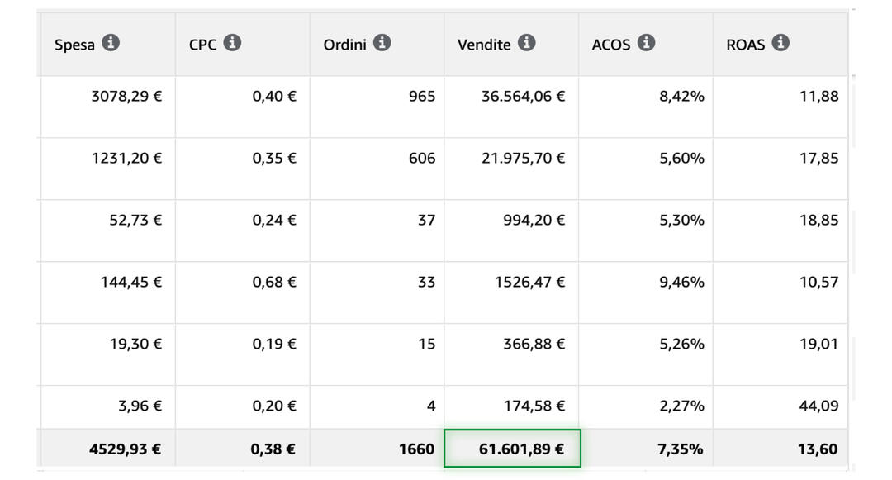Screen dimensions: 892x480
Task: Click the 3078,29 € spend cell
Action: point(126,97)
